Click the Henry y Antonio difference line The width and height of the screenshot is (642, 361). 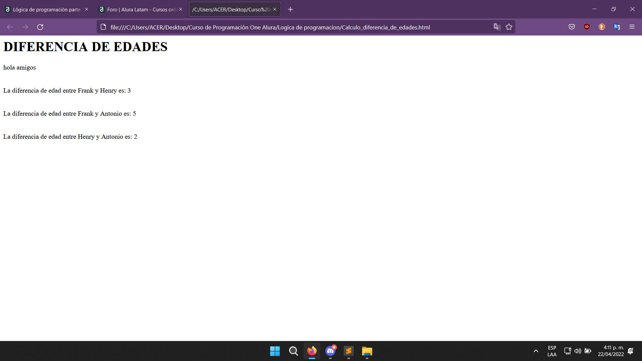pyautogui.click(x=70, y=137)
